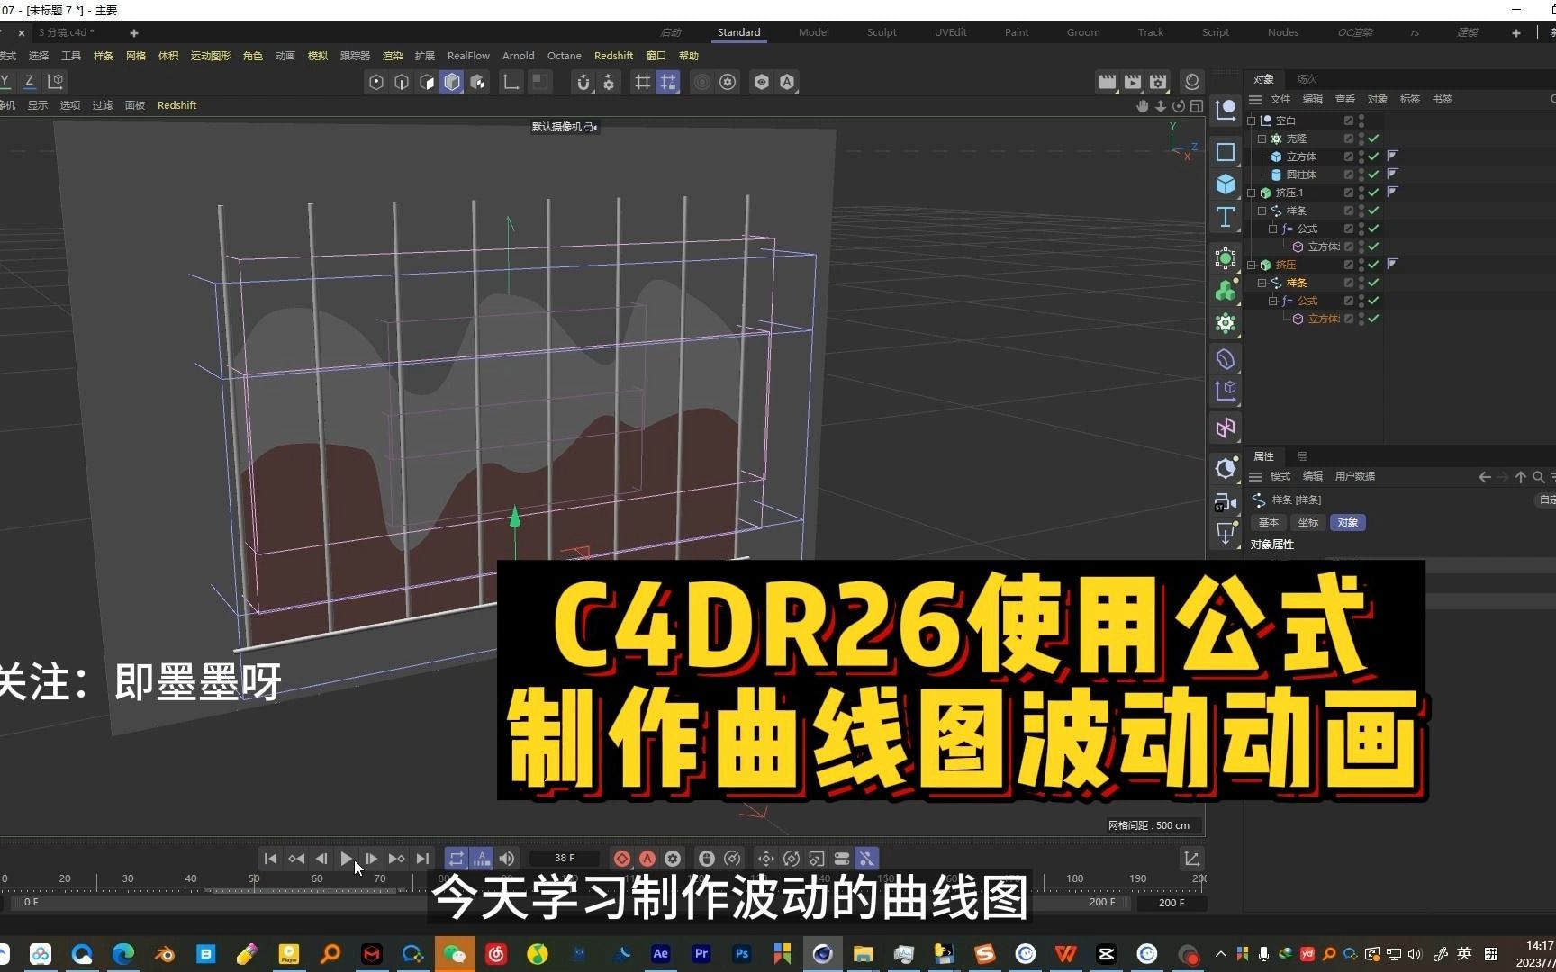The image size is (1556, 972).
Task: Open the Deformer palette icon
Action: coord(1226,359)
